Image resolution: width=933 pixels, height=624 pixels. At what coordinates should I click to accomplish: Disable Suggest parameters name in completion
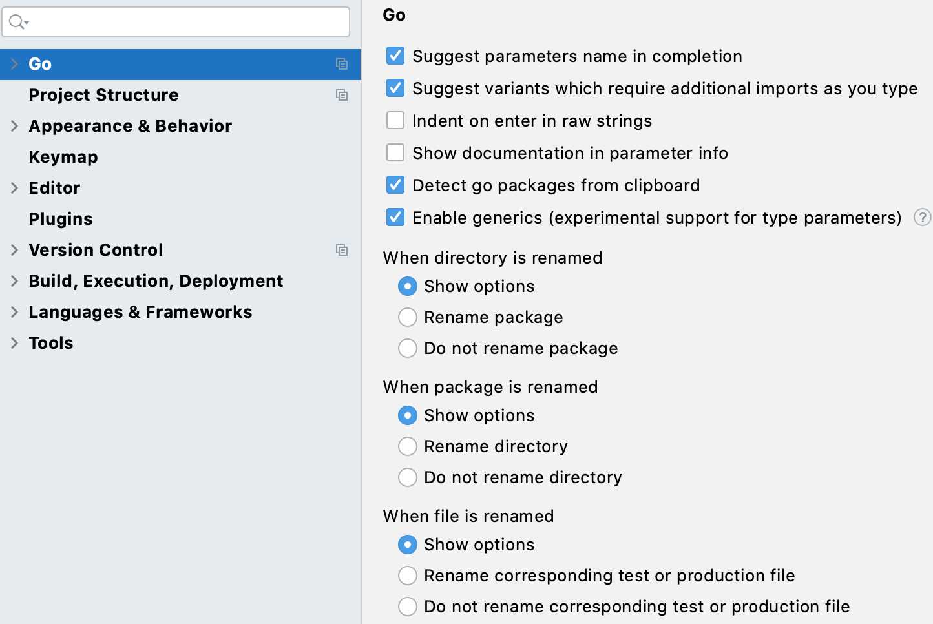point(395,56)
